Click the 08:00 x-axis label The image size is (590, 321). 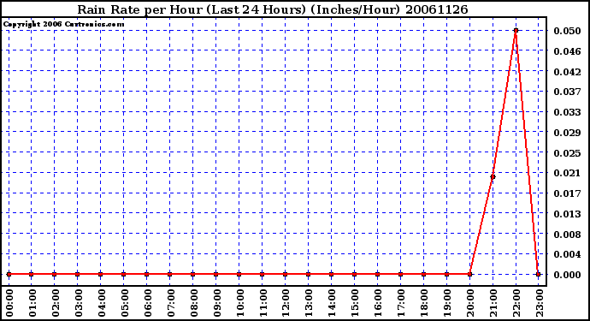194,303
